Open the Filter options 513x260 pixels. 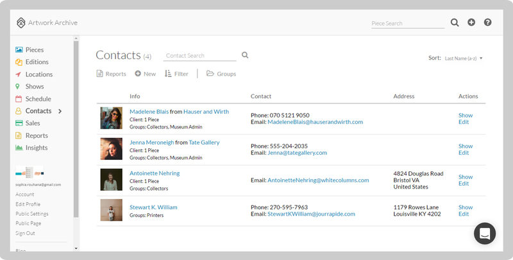[176, 74]
